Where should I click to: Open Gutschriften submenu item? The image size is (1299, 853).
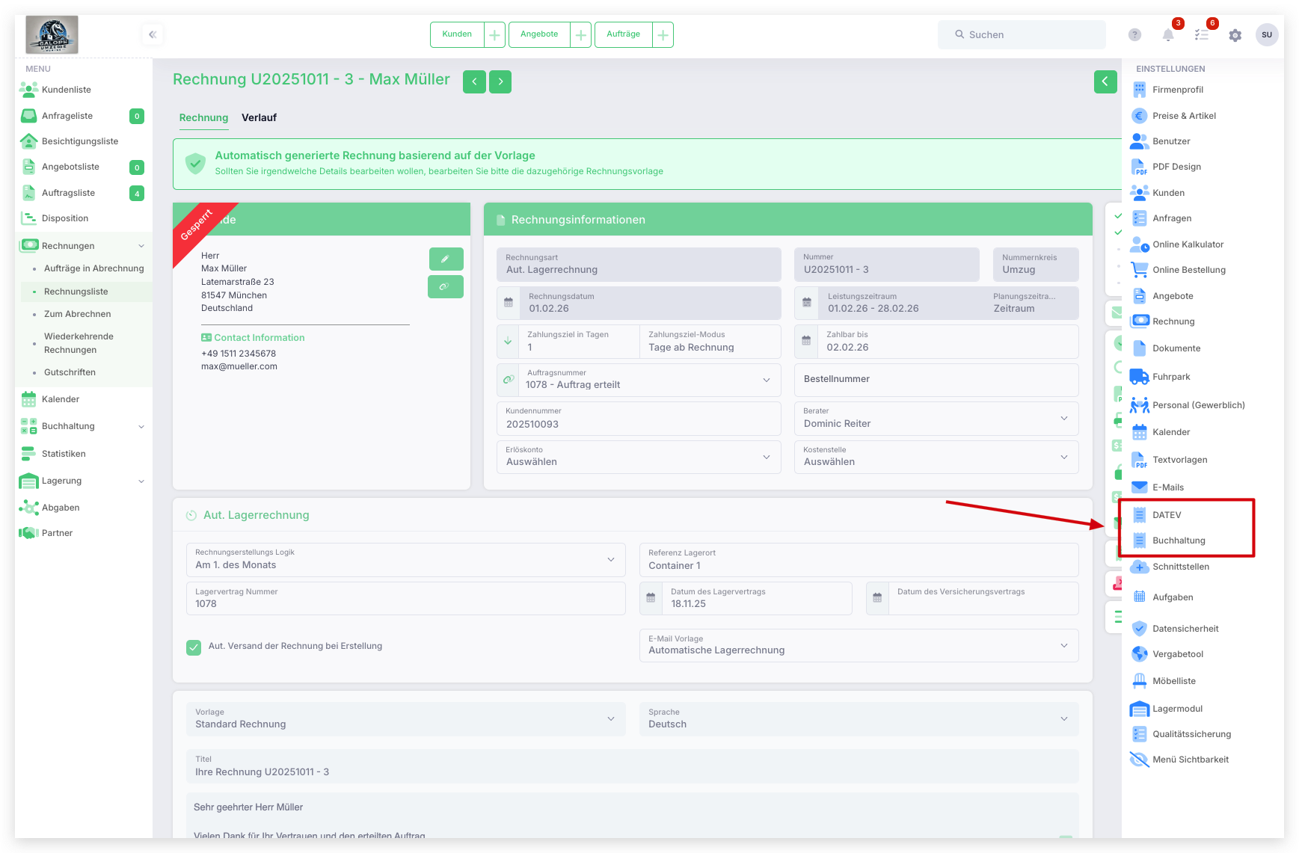click(70, 372)
